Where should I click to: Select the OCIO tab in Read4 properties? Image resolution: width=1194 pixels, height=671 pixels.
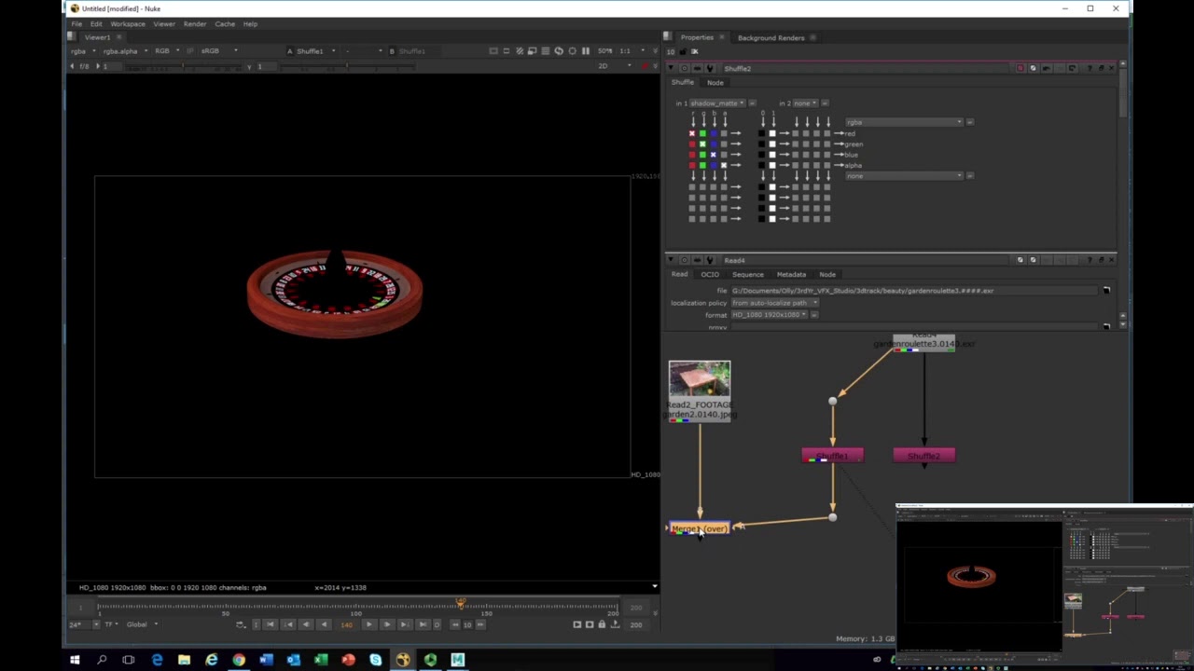point(710,274)
